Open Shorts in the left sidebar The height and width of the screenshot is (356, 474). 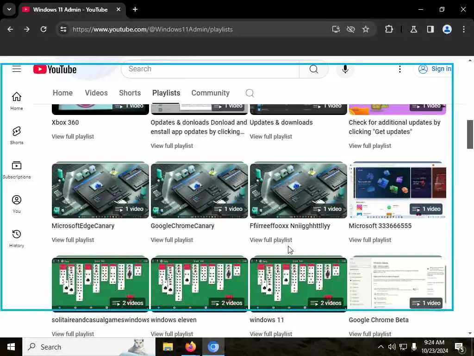tap(17, 135)
